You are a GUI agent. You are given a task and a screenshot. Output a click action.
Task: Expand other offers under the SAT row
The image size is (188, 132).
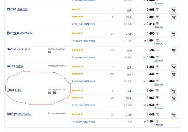[83, 57]
